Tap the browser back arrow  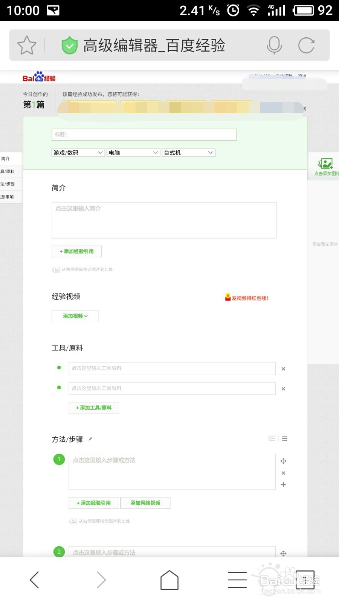[34, 580]
